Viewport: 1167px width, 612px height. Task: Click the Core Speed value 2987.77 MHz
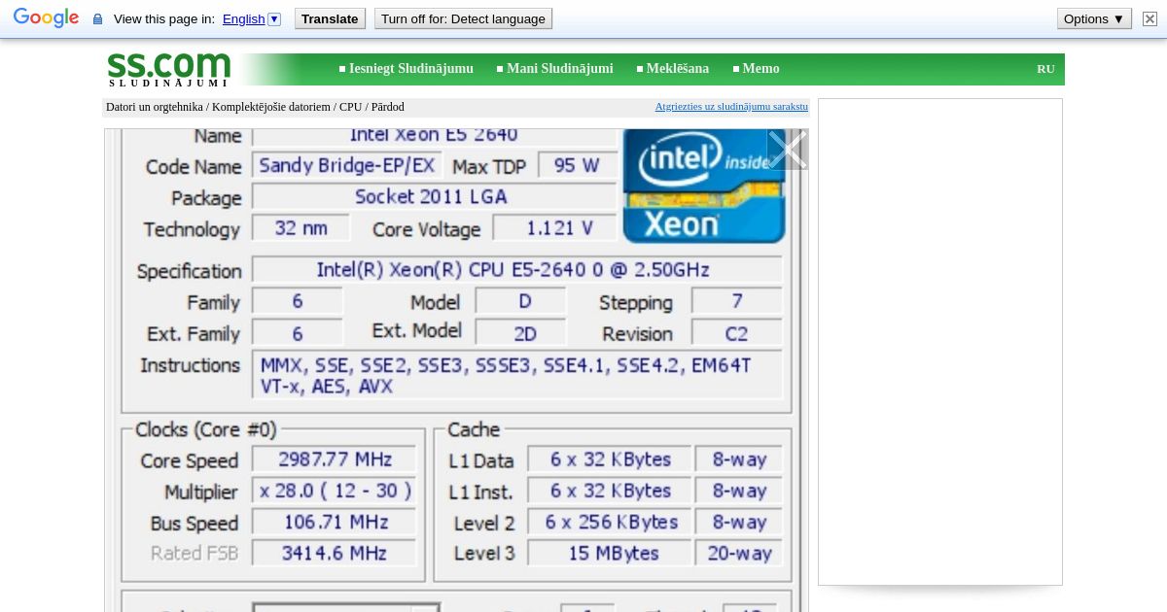(335, 459)
